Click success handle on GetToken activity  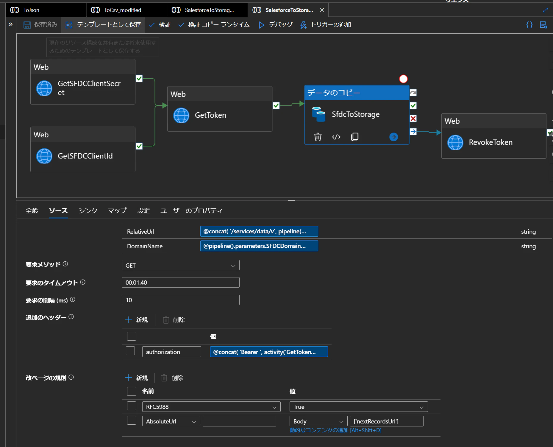276,105
